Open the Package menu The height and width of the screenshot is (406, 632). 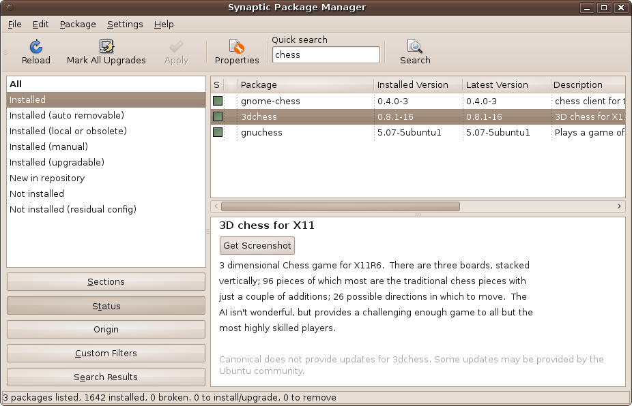[x=77, y=24]
